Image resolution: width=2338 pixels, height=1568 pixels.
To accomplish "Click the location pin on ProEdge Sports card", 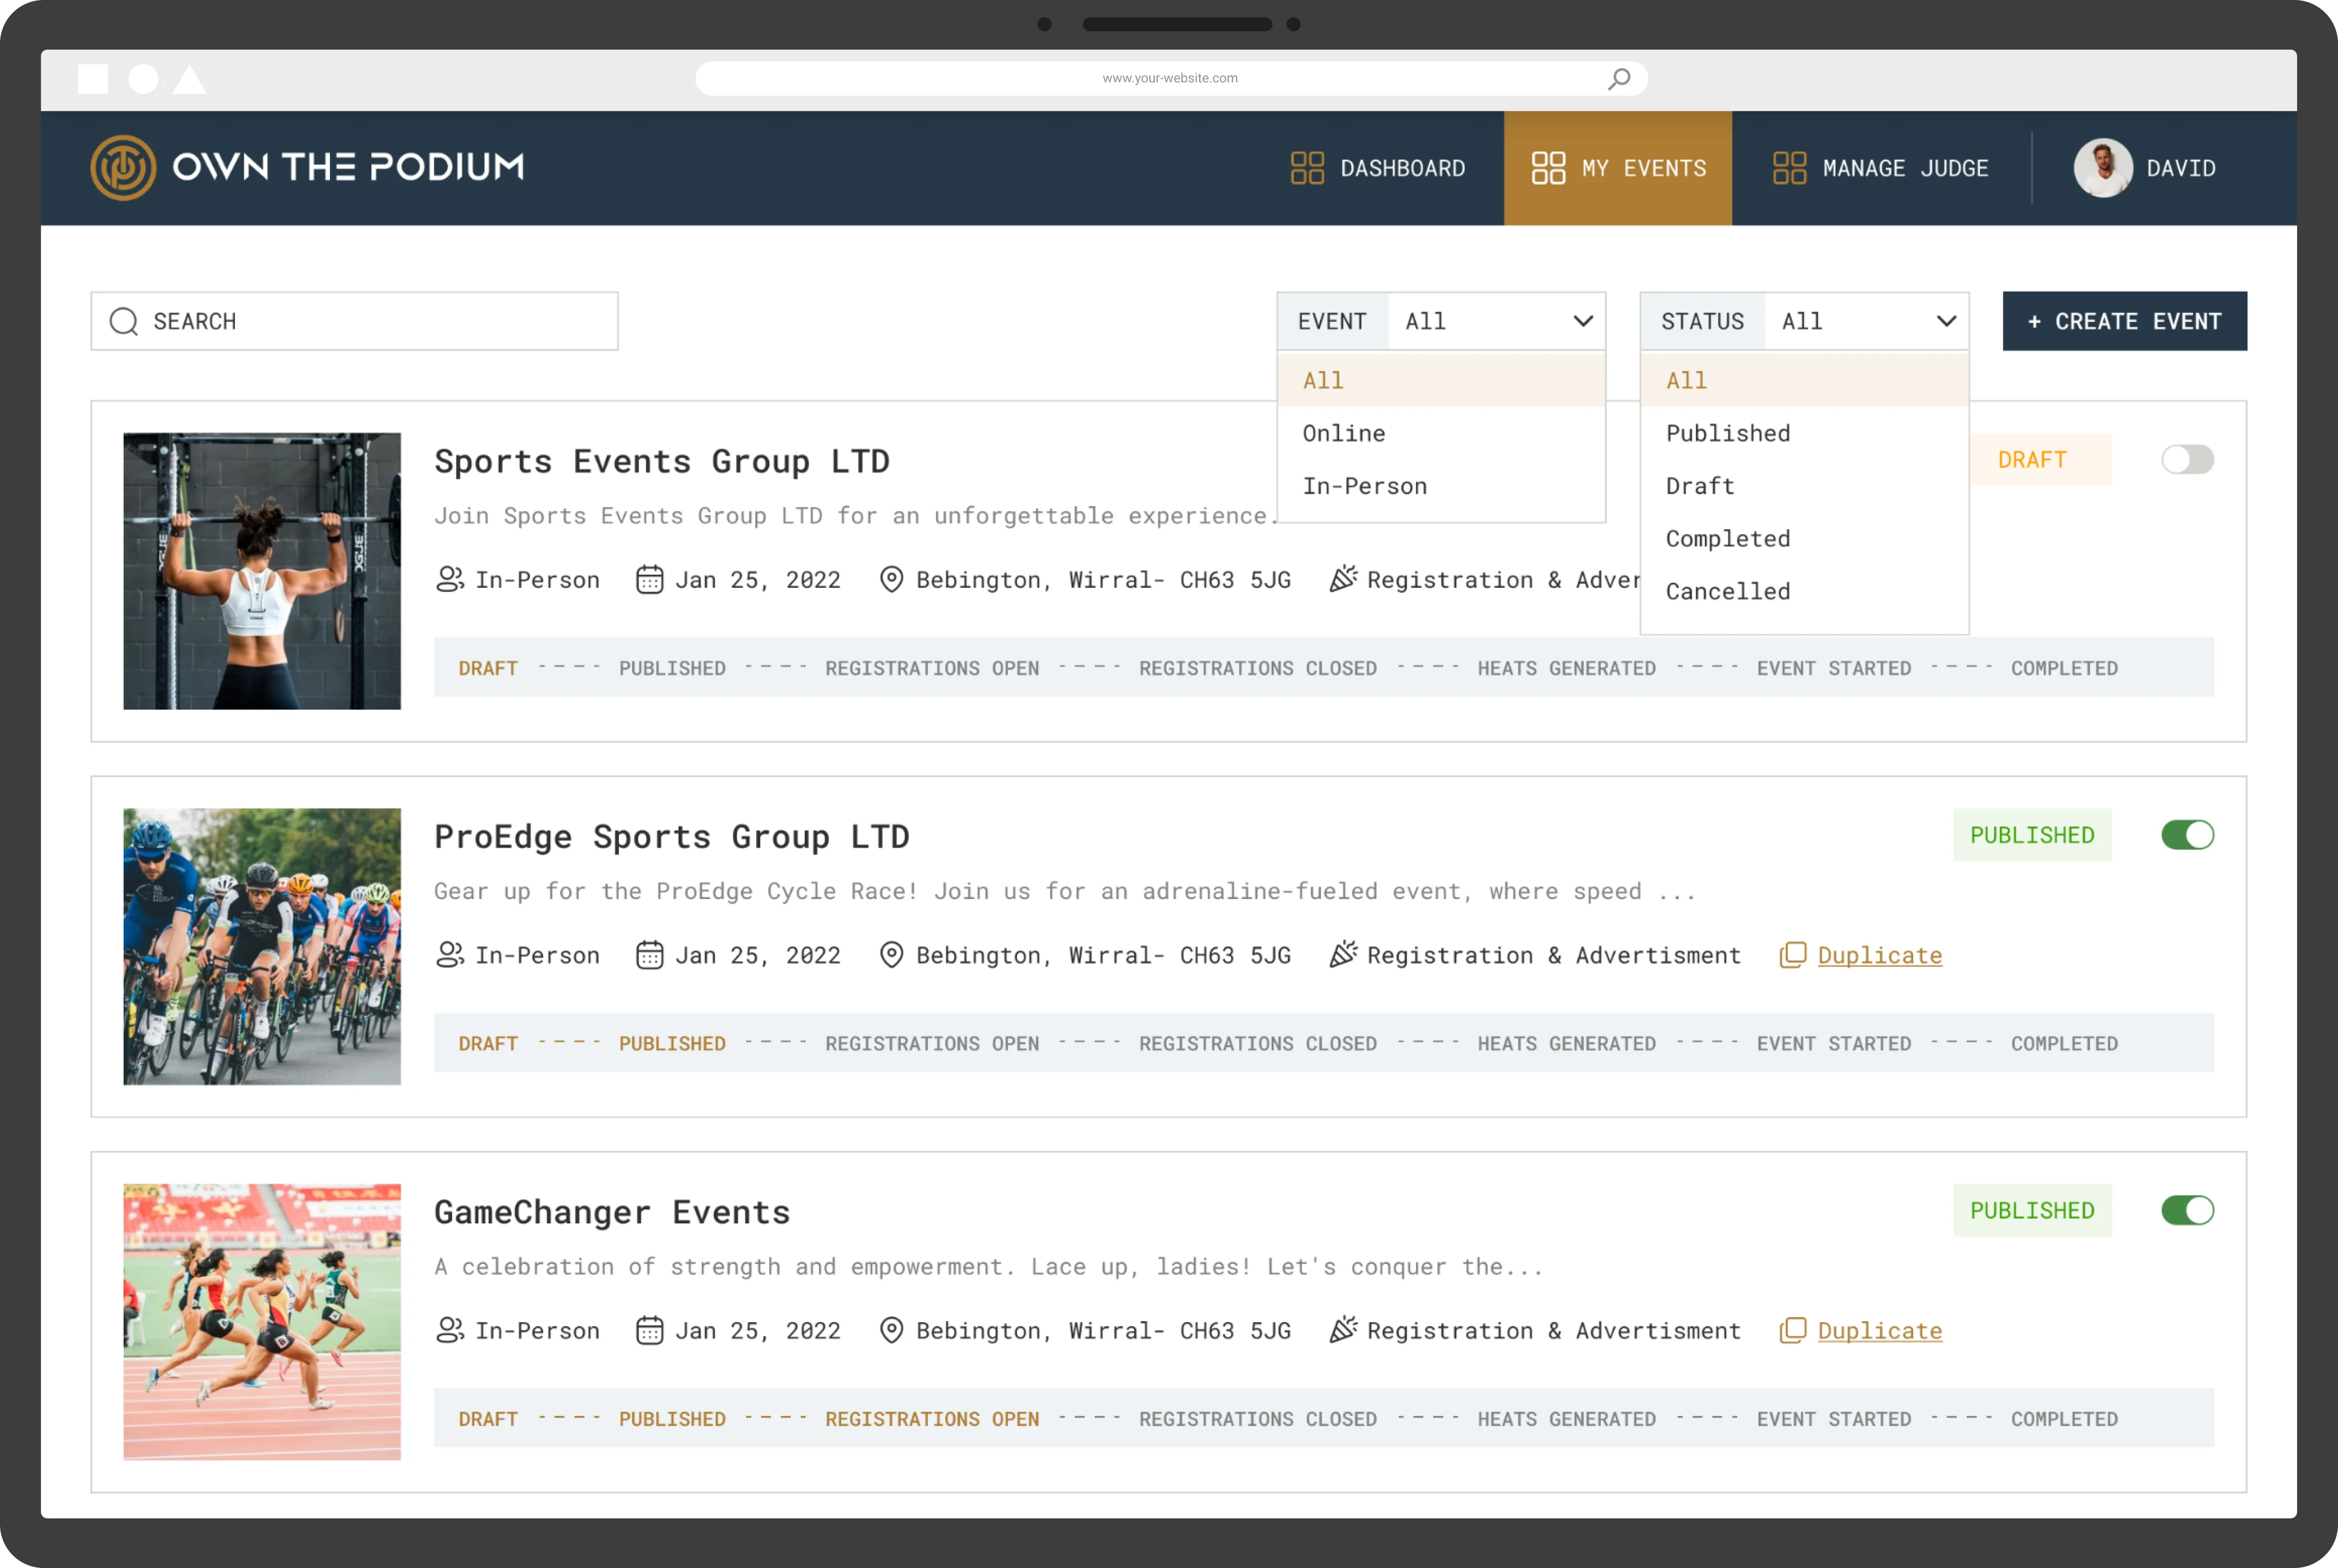I will click(x=891, y=954).
